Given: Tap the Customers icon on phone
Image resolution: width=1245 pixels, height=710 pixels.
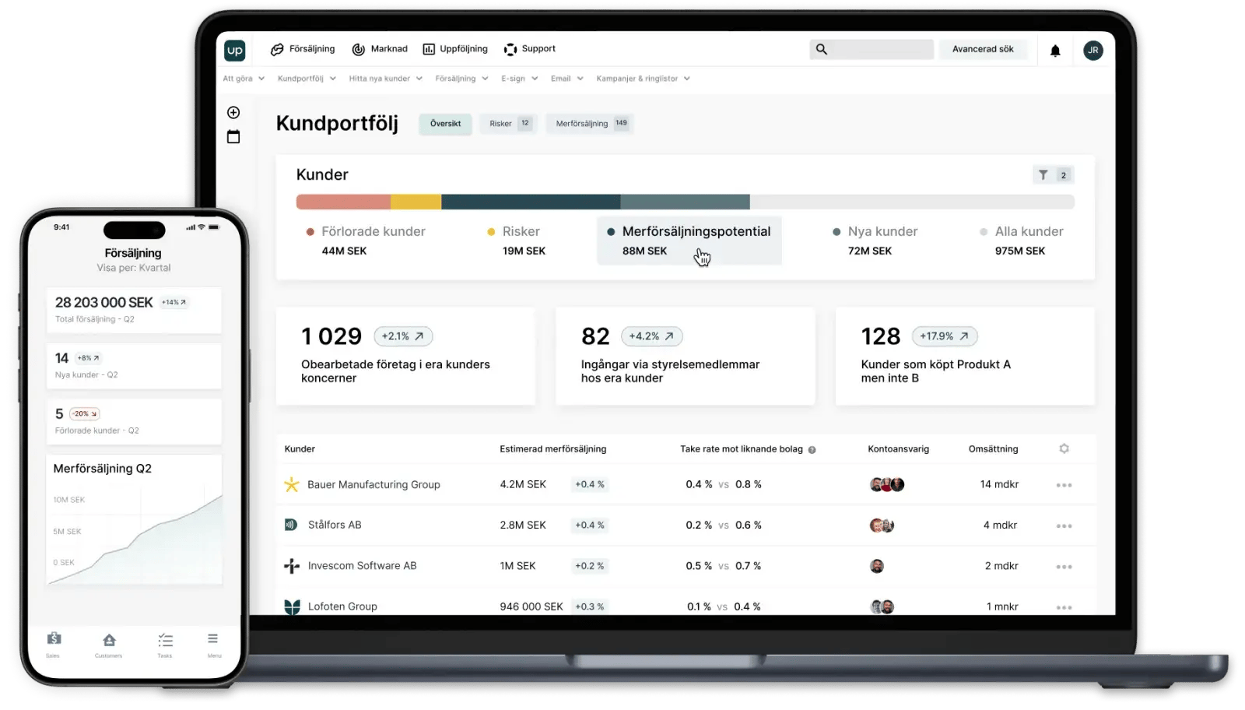Looking at the screenshot, I should point(109,643).
